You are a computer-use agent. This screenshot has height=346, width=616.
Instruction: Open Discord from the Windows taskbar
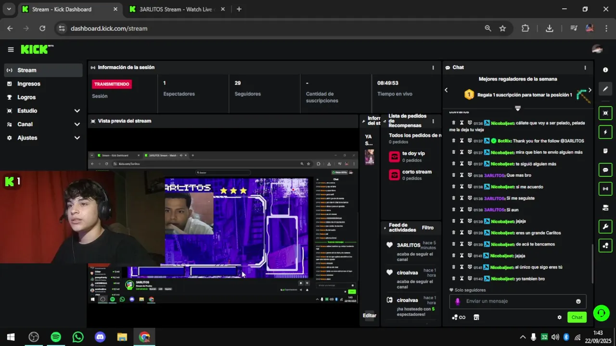[x=100, y=337]
